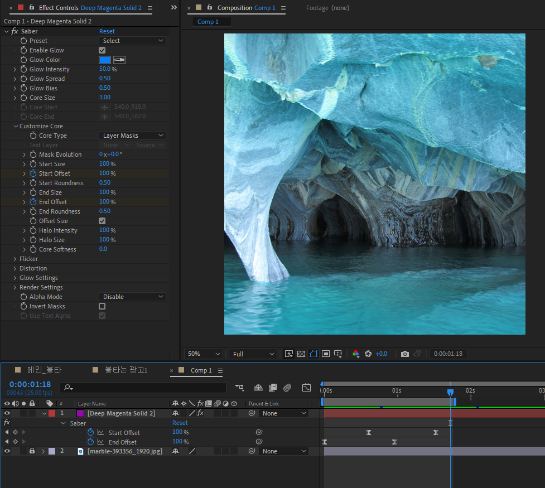Toggle mask and shape path visibility

(x=314, y=354)
